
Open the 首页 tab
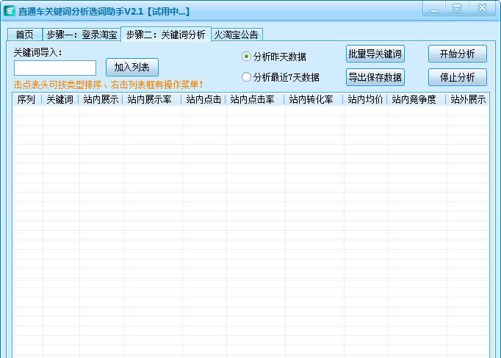click(x=24, y=35)
